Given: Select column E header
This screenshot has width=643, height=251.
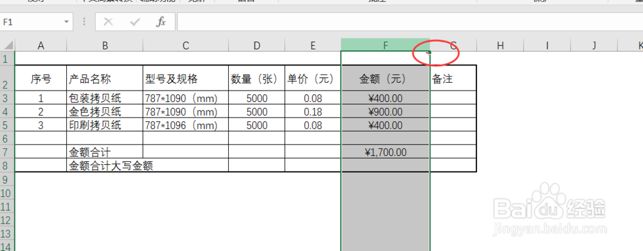Looking at the screenshot, I should coord(313,46).
